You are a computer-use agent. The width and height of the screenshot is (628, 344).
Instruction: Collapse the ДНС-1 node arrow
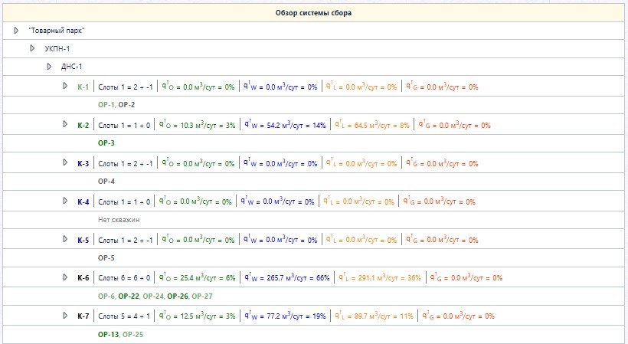point(49,67)
